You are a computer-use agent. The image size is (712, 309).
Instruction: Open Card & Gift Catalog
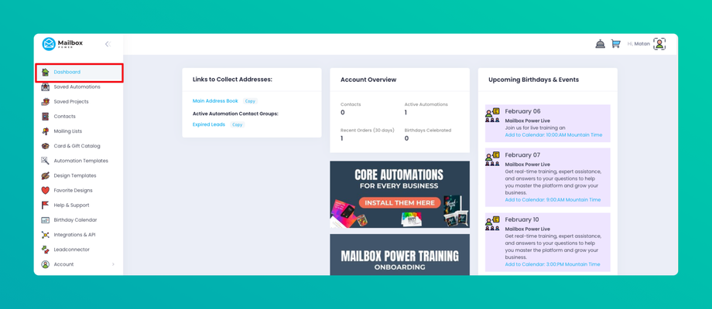[x=77, y=146]
